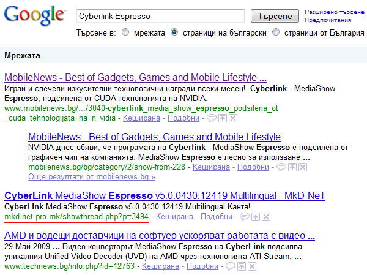Click comment icon on mkd-net.pro.mk result
The image size is (367, 275).
pyautogui.click(x=245, y=217)
